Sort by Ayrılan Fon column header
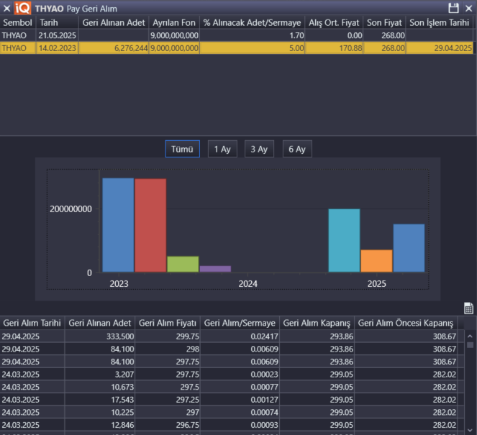The width and height of the screenshot is (477, 435). [x=174, y=22]
